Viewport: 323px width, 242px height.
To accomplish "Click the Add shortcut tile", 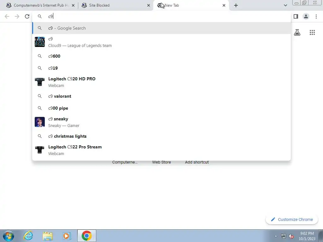I will pos(197,162).
